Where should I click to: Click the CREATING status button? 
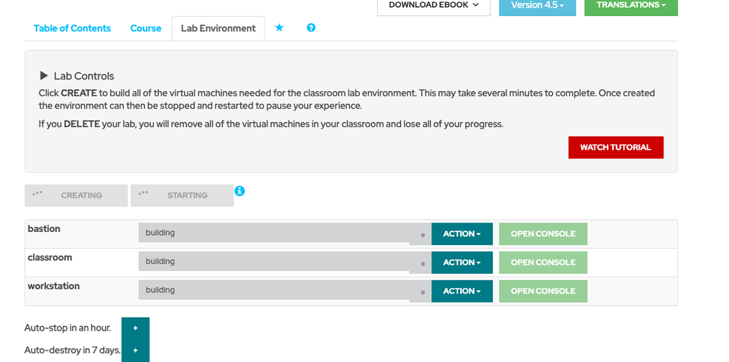click(x=76, y=196)
